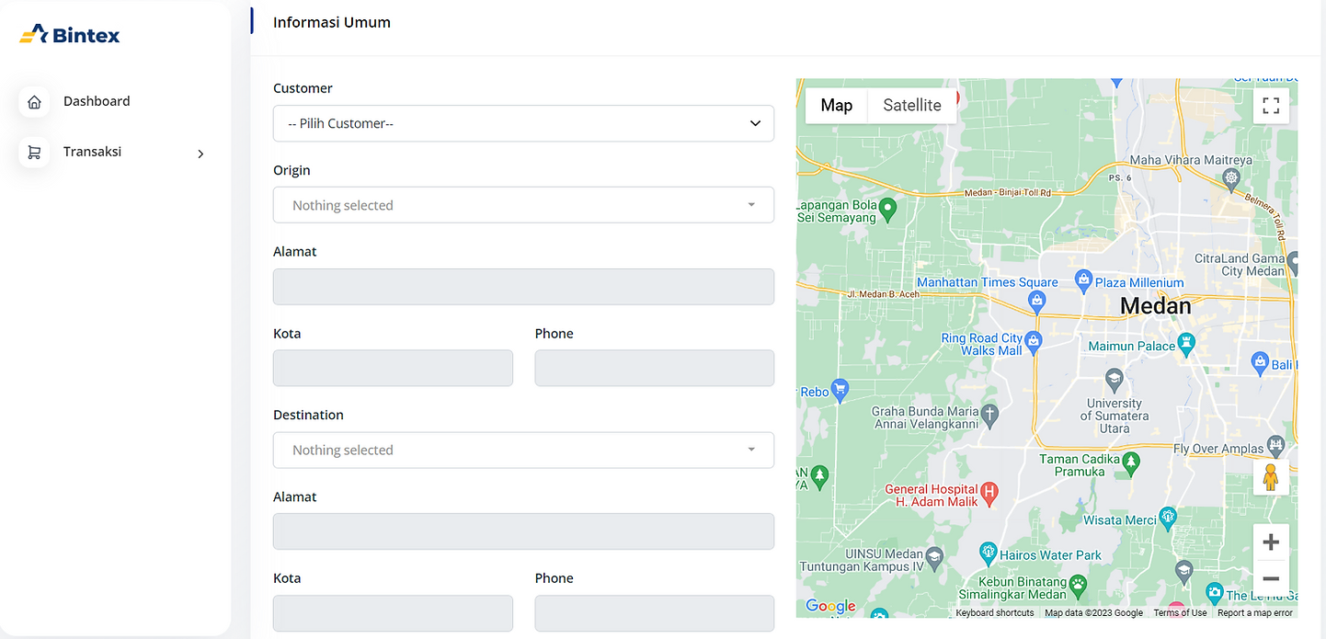Screen dimensions: 1326x639
Task: Open the Destination dropdown
Action: (523, 451)
